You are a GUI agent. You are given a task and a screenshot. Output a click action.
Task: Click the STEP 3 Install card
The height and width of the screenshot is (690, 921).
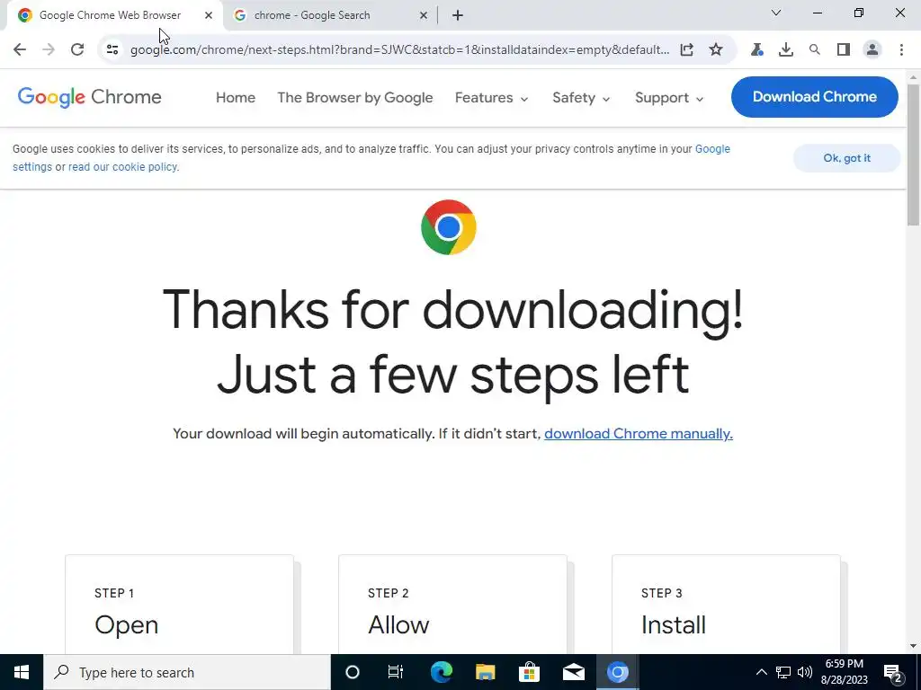click(726, 605)
